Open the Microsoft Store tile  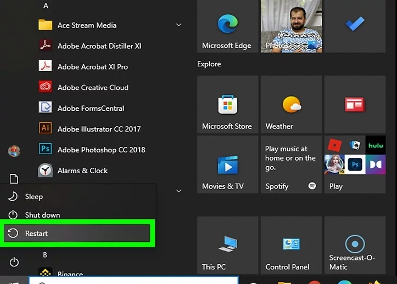coord(227,106)
